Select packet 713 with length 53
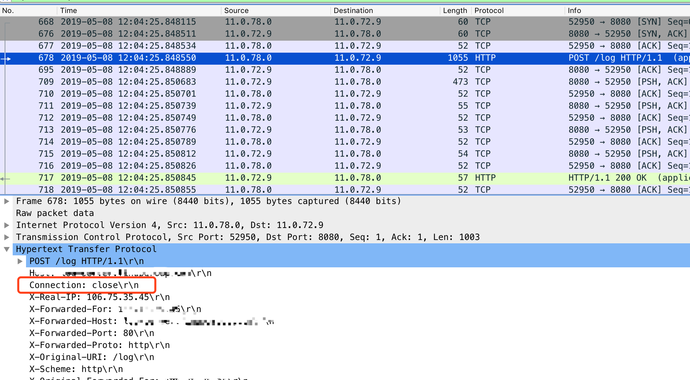The width and height of the screenshot is (690, 380). (345, 130)
